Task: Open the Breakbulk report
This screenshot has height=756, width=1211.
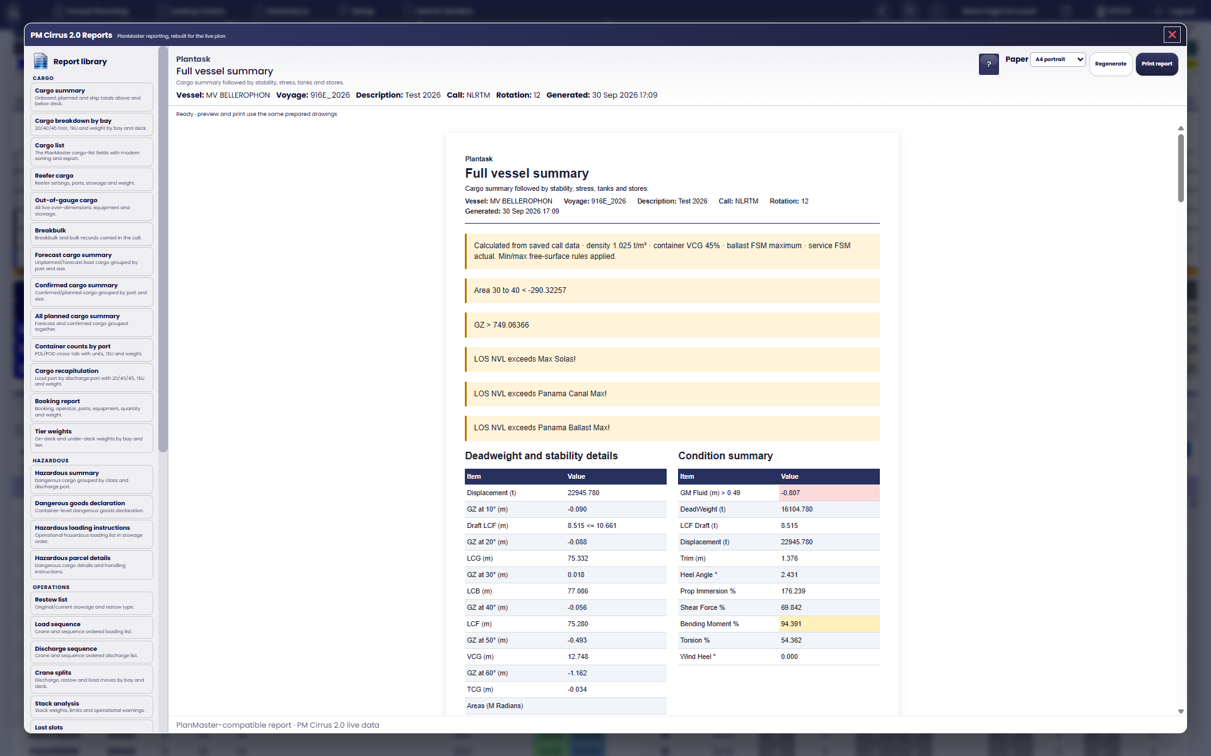Action: coord(91,234)
